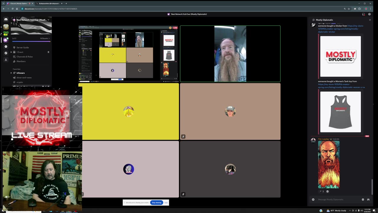Open the gray tank top product image

pos(340,112)
